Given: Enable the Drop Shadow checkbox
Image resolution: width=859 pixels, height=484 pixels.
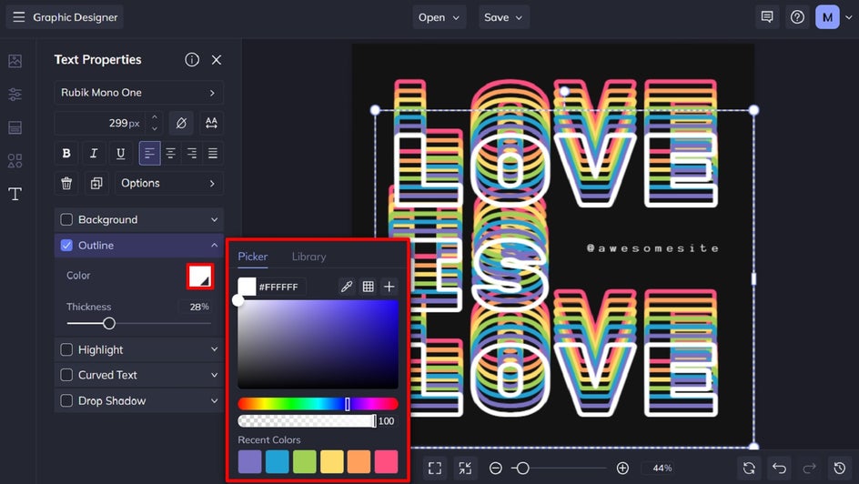Looking at the screenshot, I should point(66,401).
